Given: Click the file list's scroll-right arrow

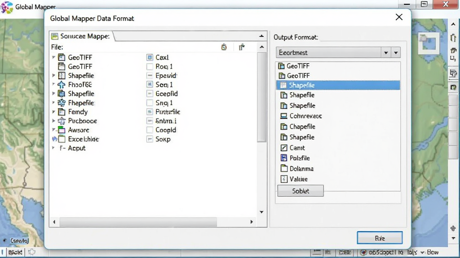Looking at the screenshot, I should click(252, 222).
